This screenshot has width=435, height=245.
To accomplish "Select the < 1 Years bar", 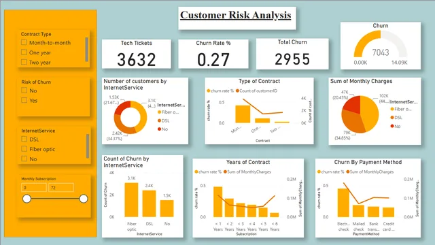I will point(217,202).
